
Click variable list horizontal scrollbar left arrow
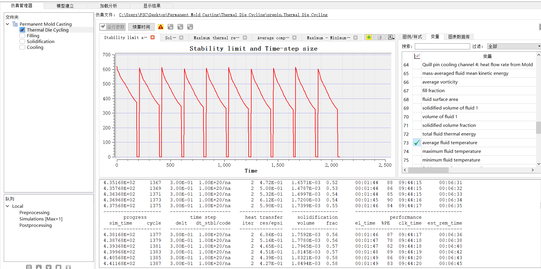pos(405,170)
